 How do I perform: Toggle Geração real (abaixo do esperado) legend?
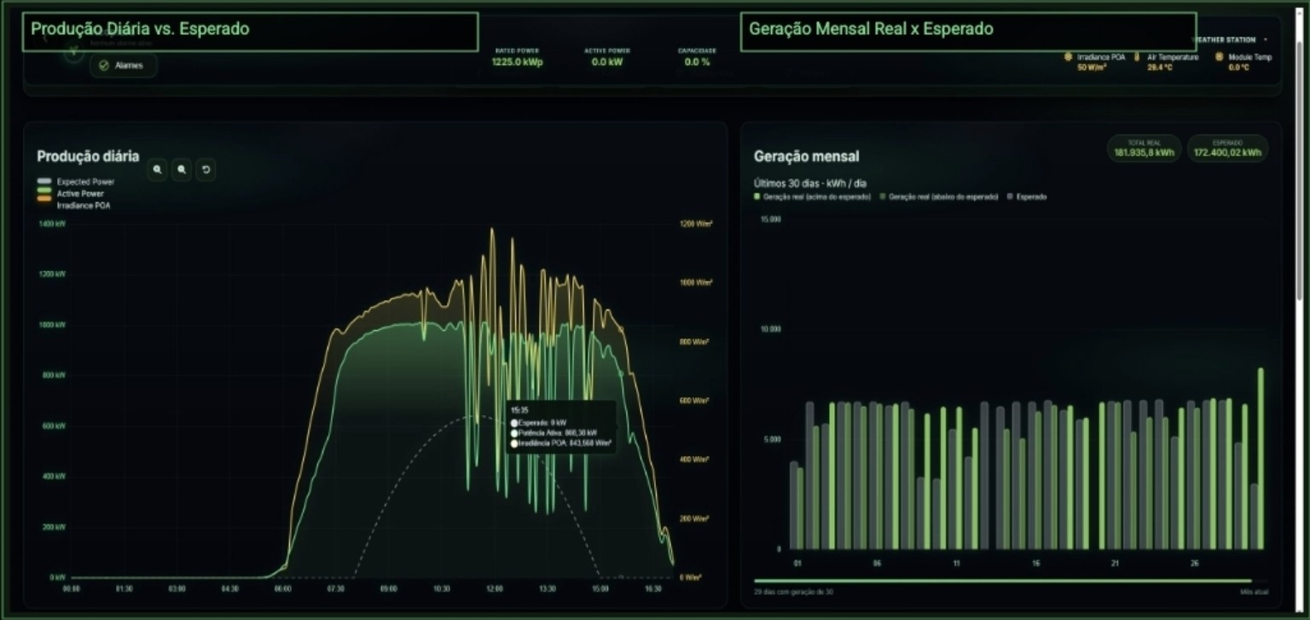pos(939,197)
